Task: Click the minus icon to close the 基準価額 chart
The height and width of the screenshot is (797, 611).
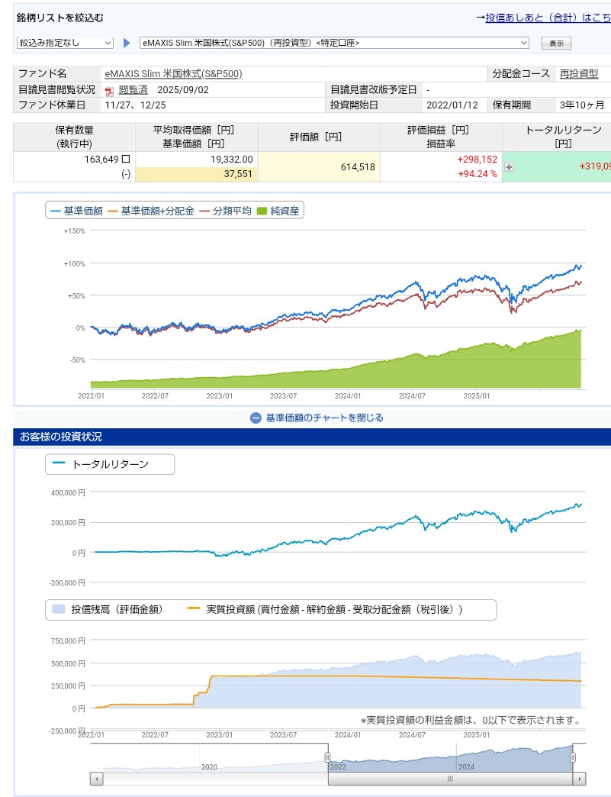Action: [256, 418]
